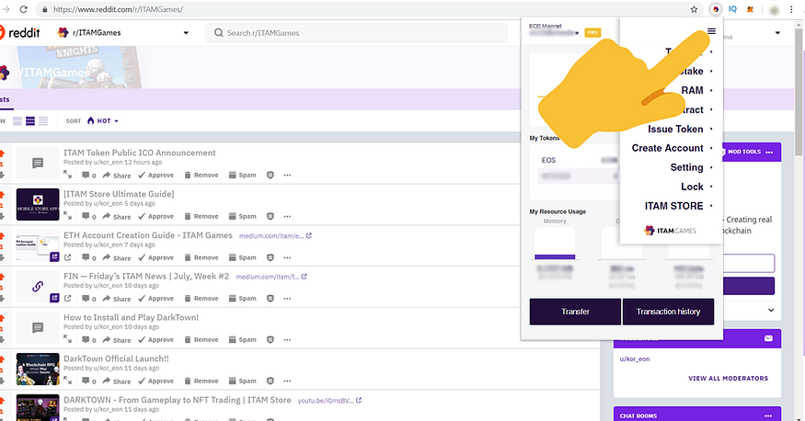Open more options on FIN Friday's ITAM News post
The image size is (805, 421).
287,299
